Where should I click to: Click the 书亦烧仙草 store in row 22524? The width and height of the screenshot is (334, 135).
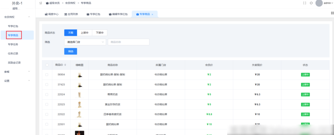161,94
